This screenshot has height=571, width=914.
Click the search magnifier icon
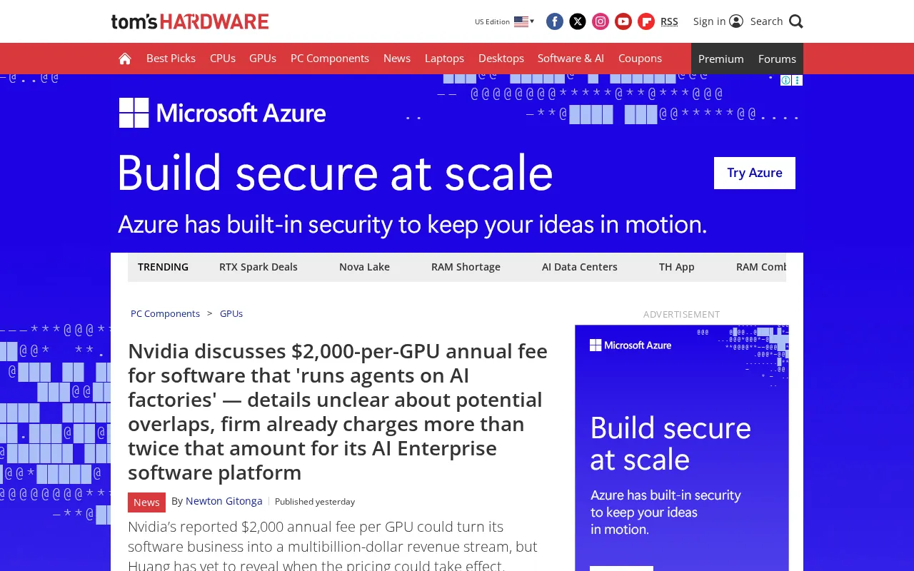[x=796, y=21]
